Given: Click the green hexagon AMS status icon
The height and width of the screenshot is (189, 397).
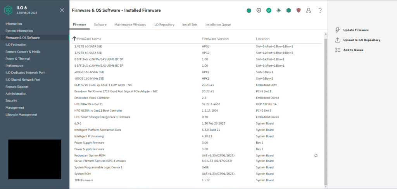Looking at the screenshot, I should [288, 10].
